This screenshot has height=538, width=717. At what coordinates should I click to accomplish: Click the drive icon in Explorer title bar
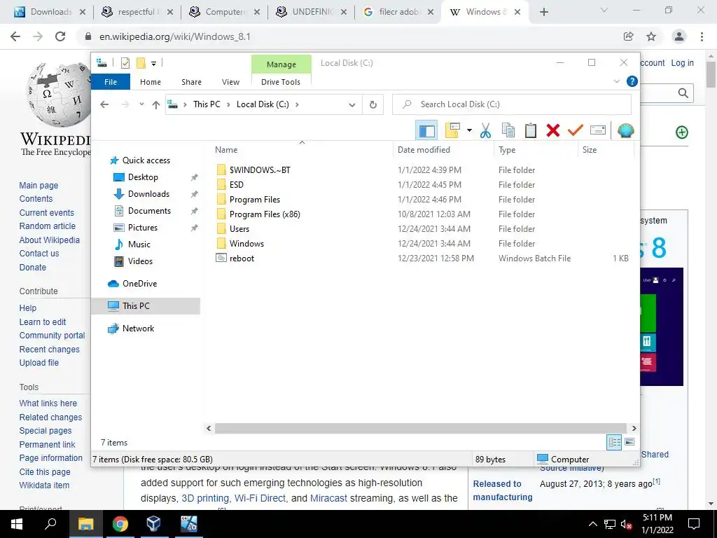(102, 63)
